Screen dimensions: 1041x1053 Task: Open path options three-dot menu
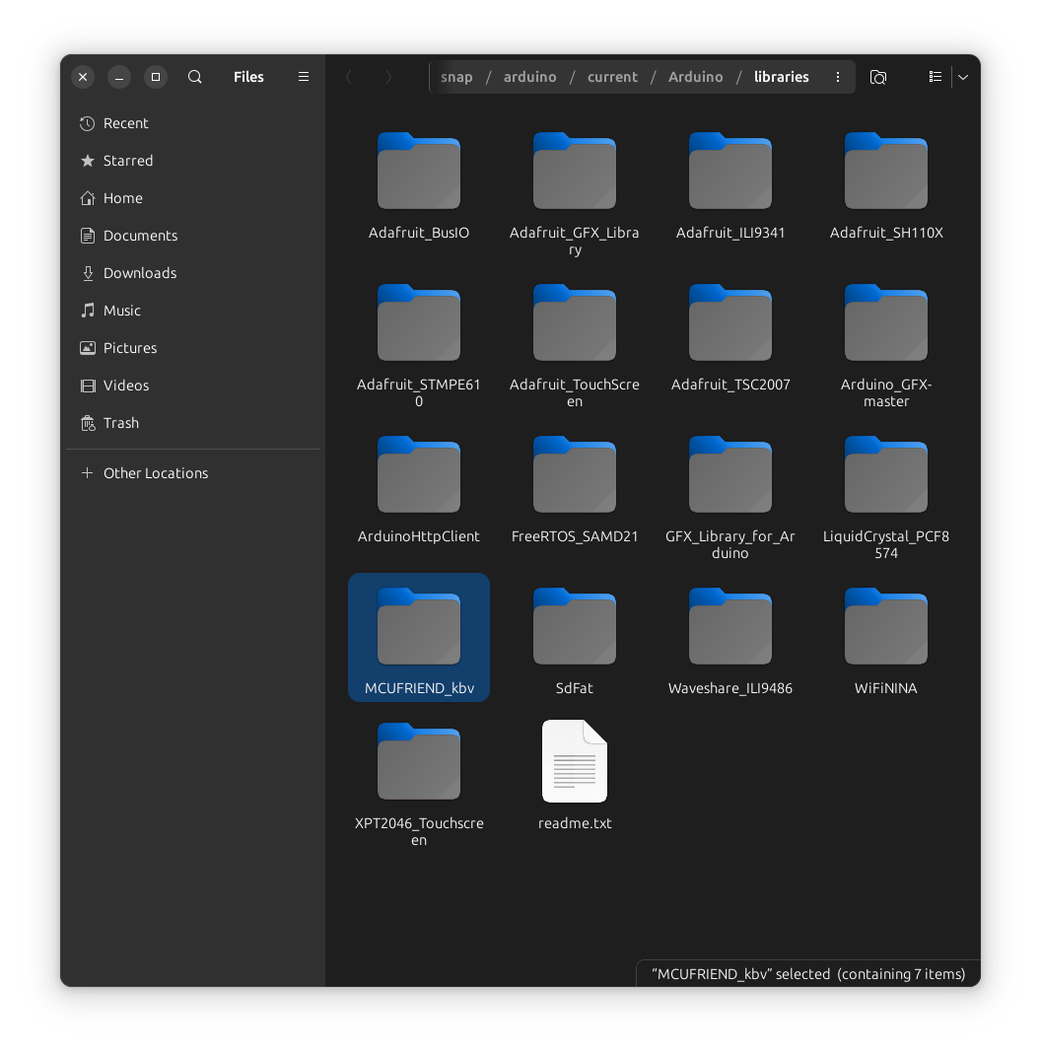point(838,77)
